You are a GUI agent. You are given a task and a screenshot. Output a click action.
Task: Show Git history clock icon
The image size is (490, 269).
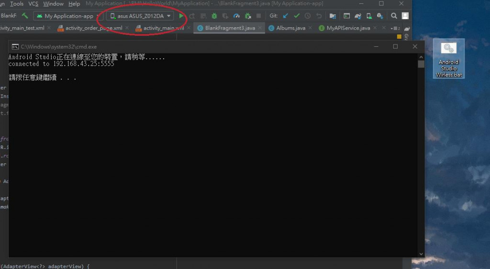pos(308,16)
